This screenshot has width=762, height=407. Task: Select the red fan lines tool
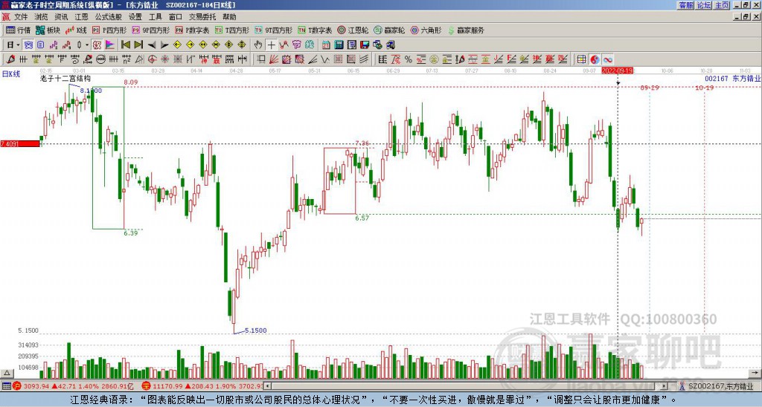point(274,59)
